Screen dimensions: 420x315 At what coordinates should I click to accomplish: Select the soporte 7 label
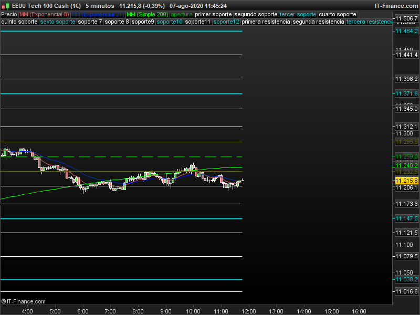click(90, 22)
